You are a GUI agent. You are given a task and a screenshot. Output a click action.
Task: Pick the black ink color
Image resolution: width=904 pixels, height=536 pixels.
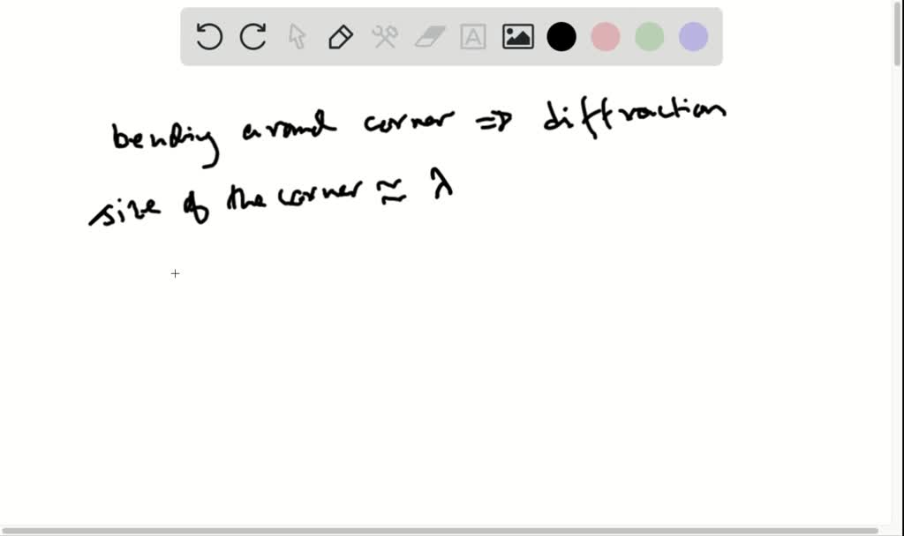[x=561, y=37]
